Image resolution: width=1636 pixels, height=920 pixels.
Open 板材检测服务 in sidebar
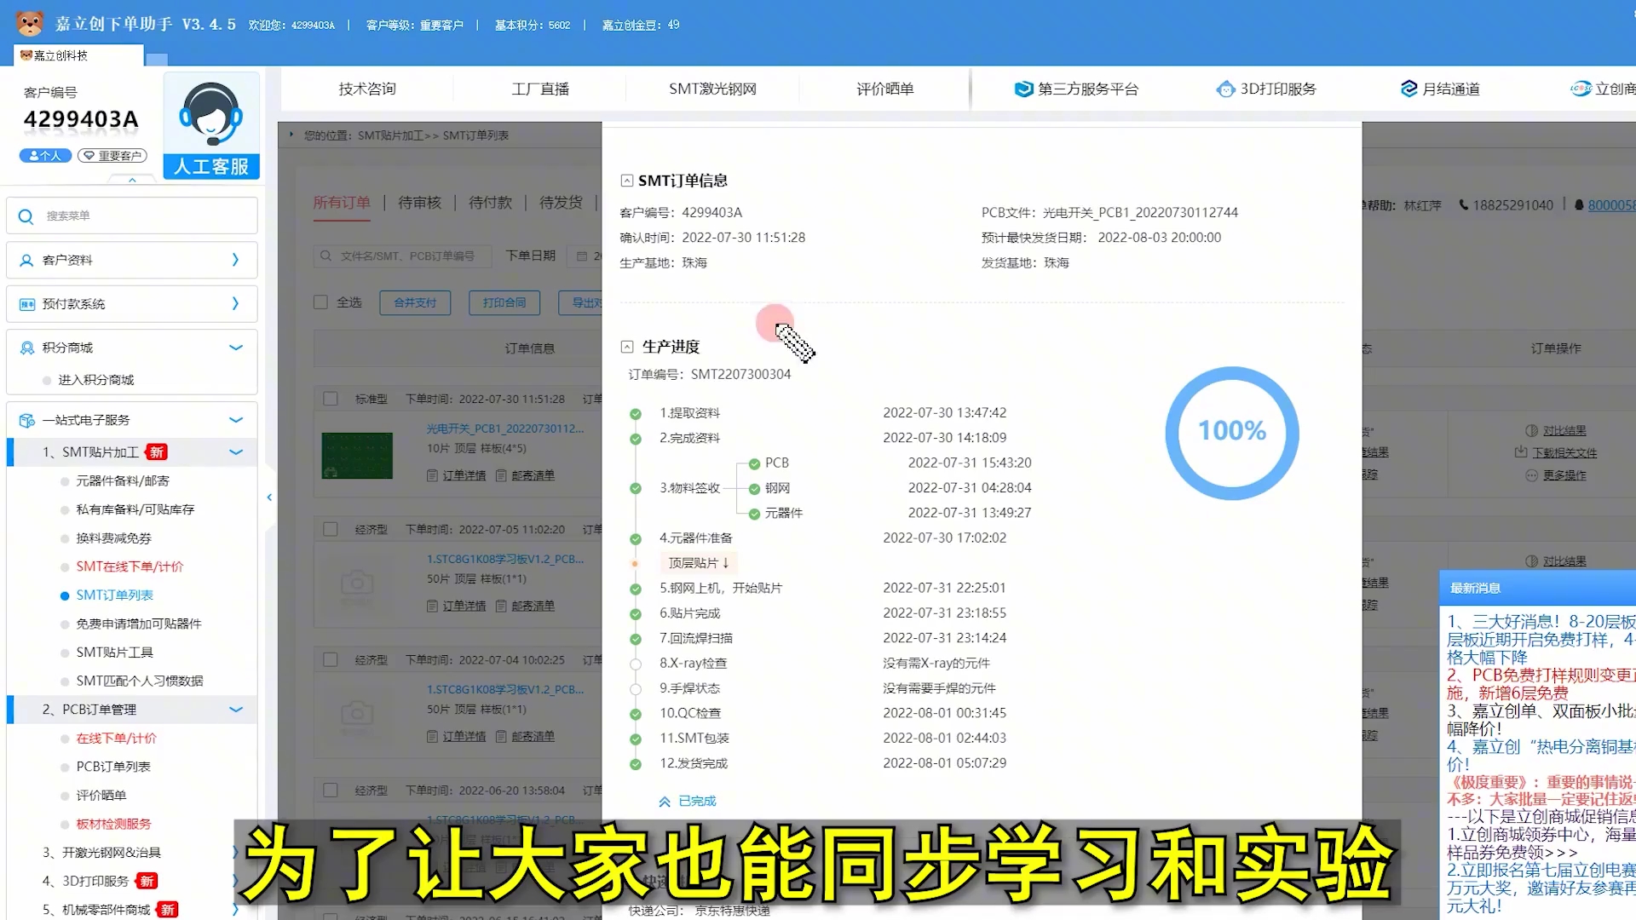113,824
